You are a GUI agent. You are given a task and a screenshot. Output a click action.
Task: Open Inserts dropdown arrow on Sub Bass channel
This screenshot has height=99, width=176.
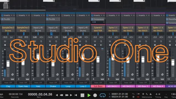point(101,15)
